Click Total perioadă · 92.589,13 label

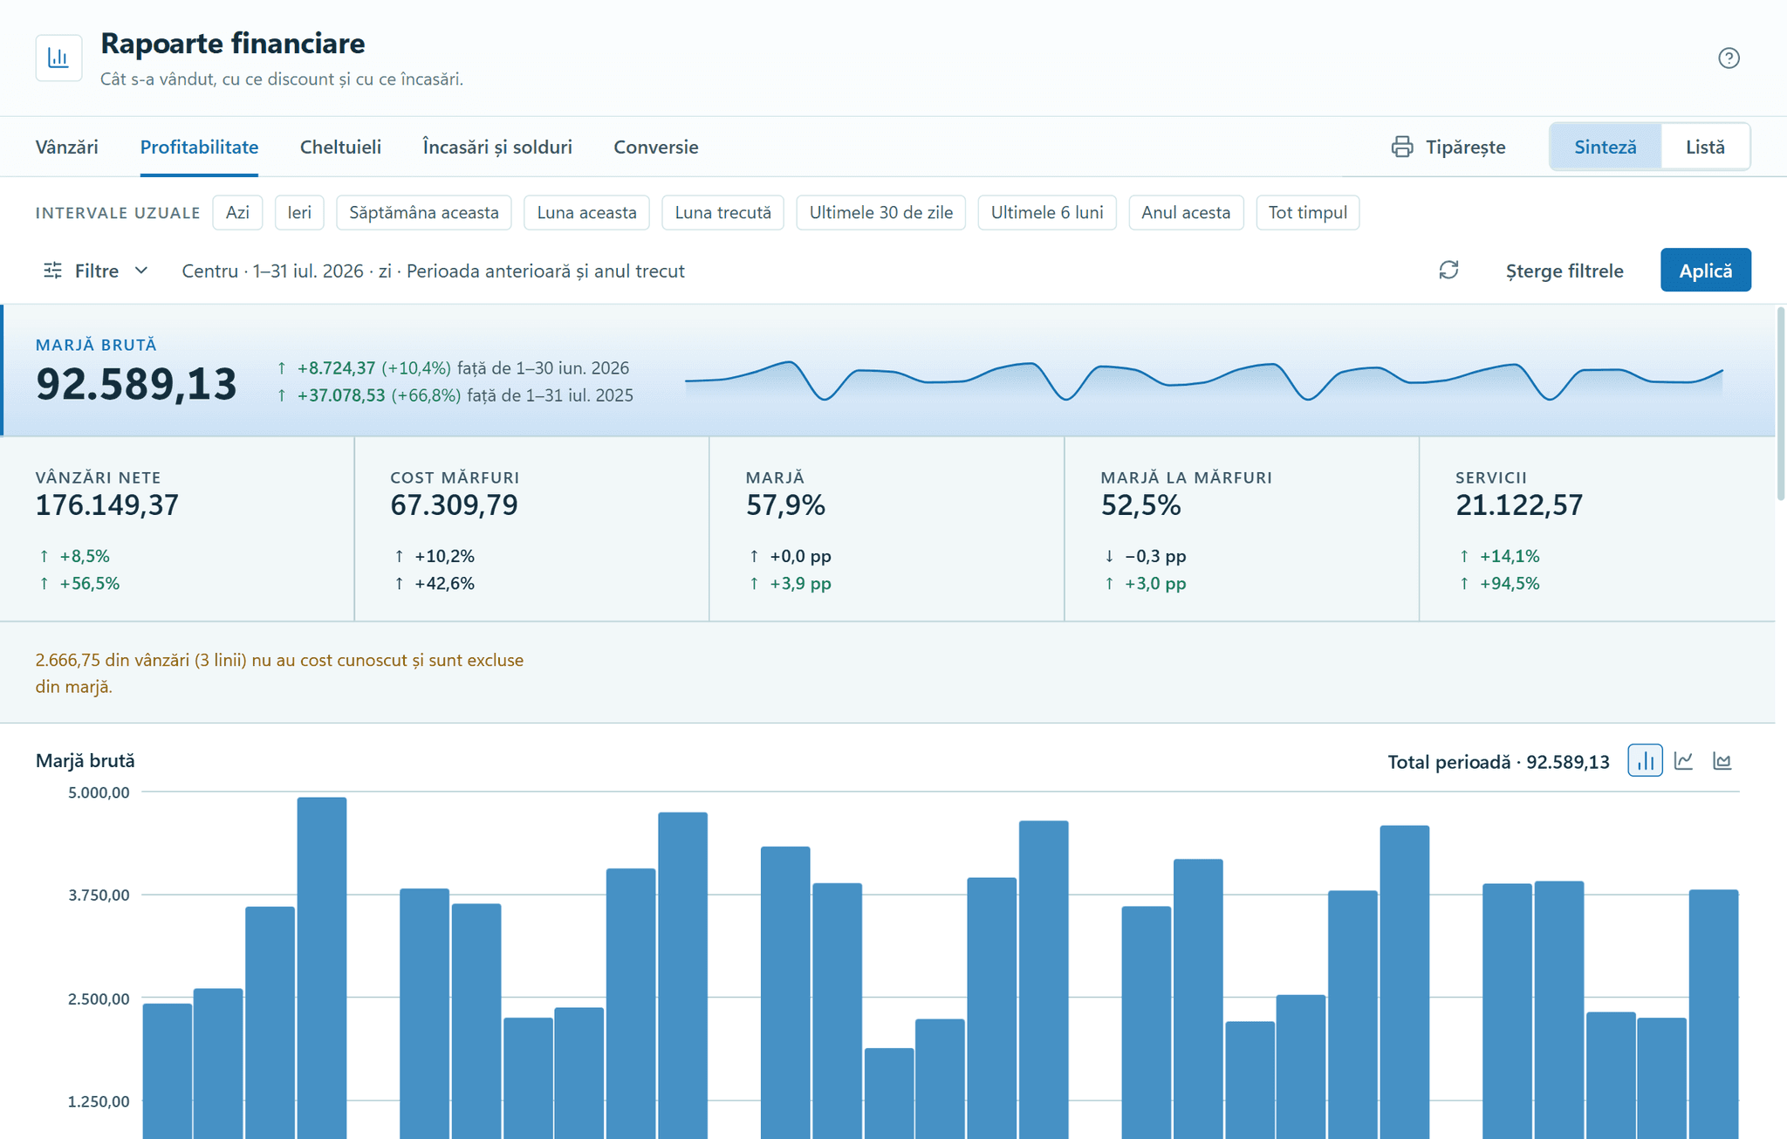(x=1498, y=762)
